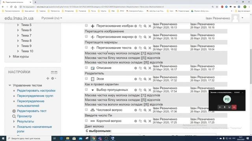Duplicate the Перетаскивание маркеров question
Screen dimensions: 252x141
coord(140,37)
